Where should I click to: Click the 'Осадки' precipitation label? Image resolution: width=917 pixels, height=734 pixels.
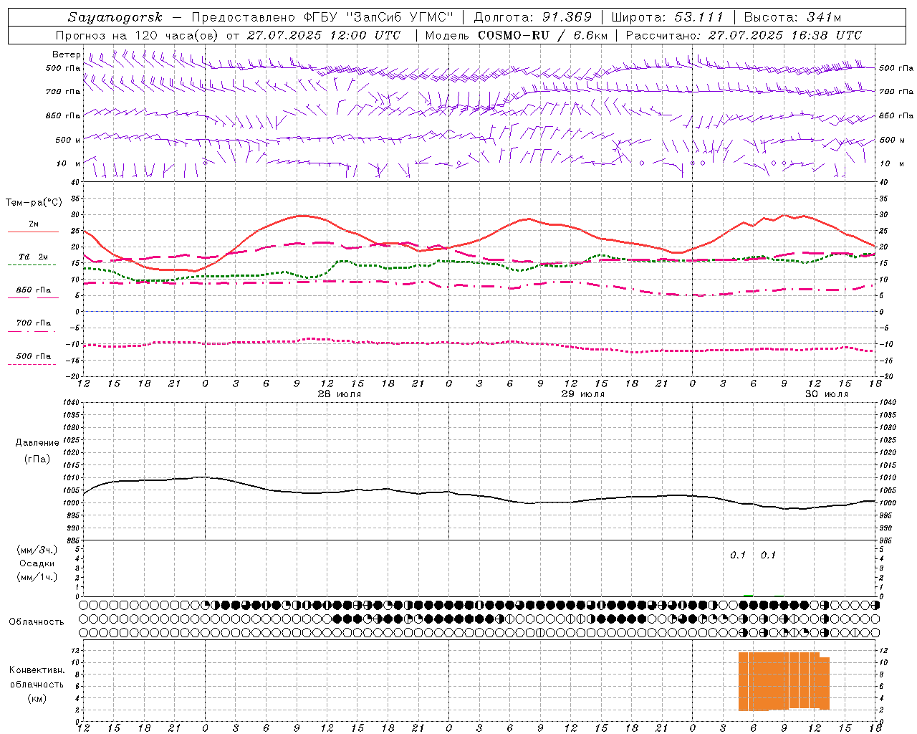(37, 563)
